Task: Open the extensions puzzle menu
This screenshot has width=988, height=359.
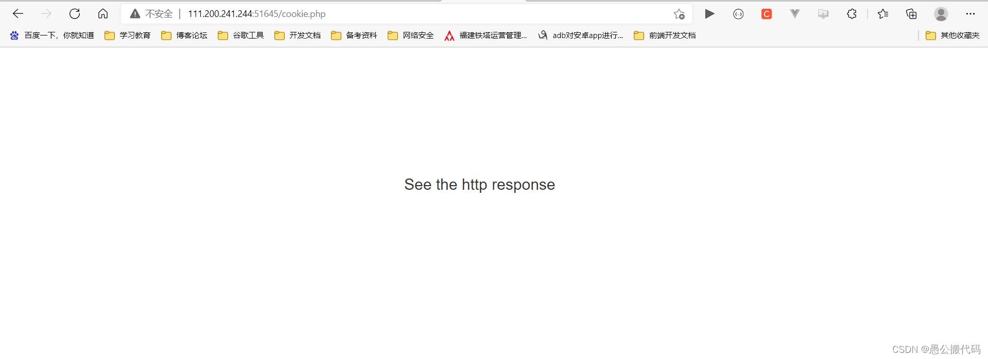Action: (x=852, y=14)
